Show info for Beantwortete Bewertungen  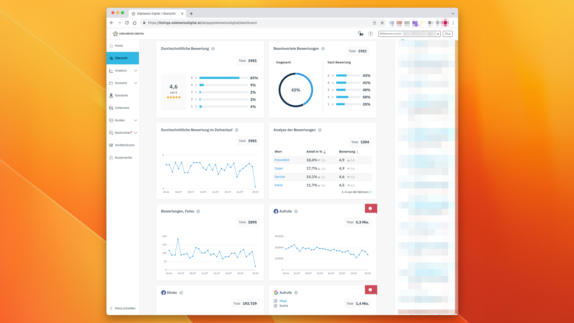(323, 49)
